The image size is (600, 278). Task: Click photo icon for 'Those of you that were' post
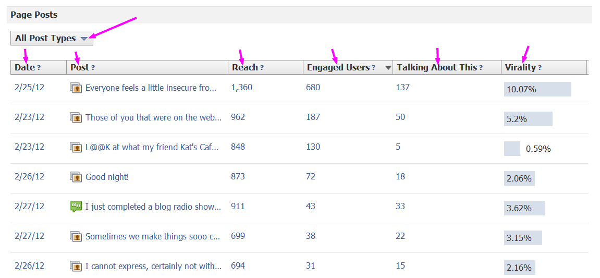[76, 117]
